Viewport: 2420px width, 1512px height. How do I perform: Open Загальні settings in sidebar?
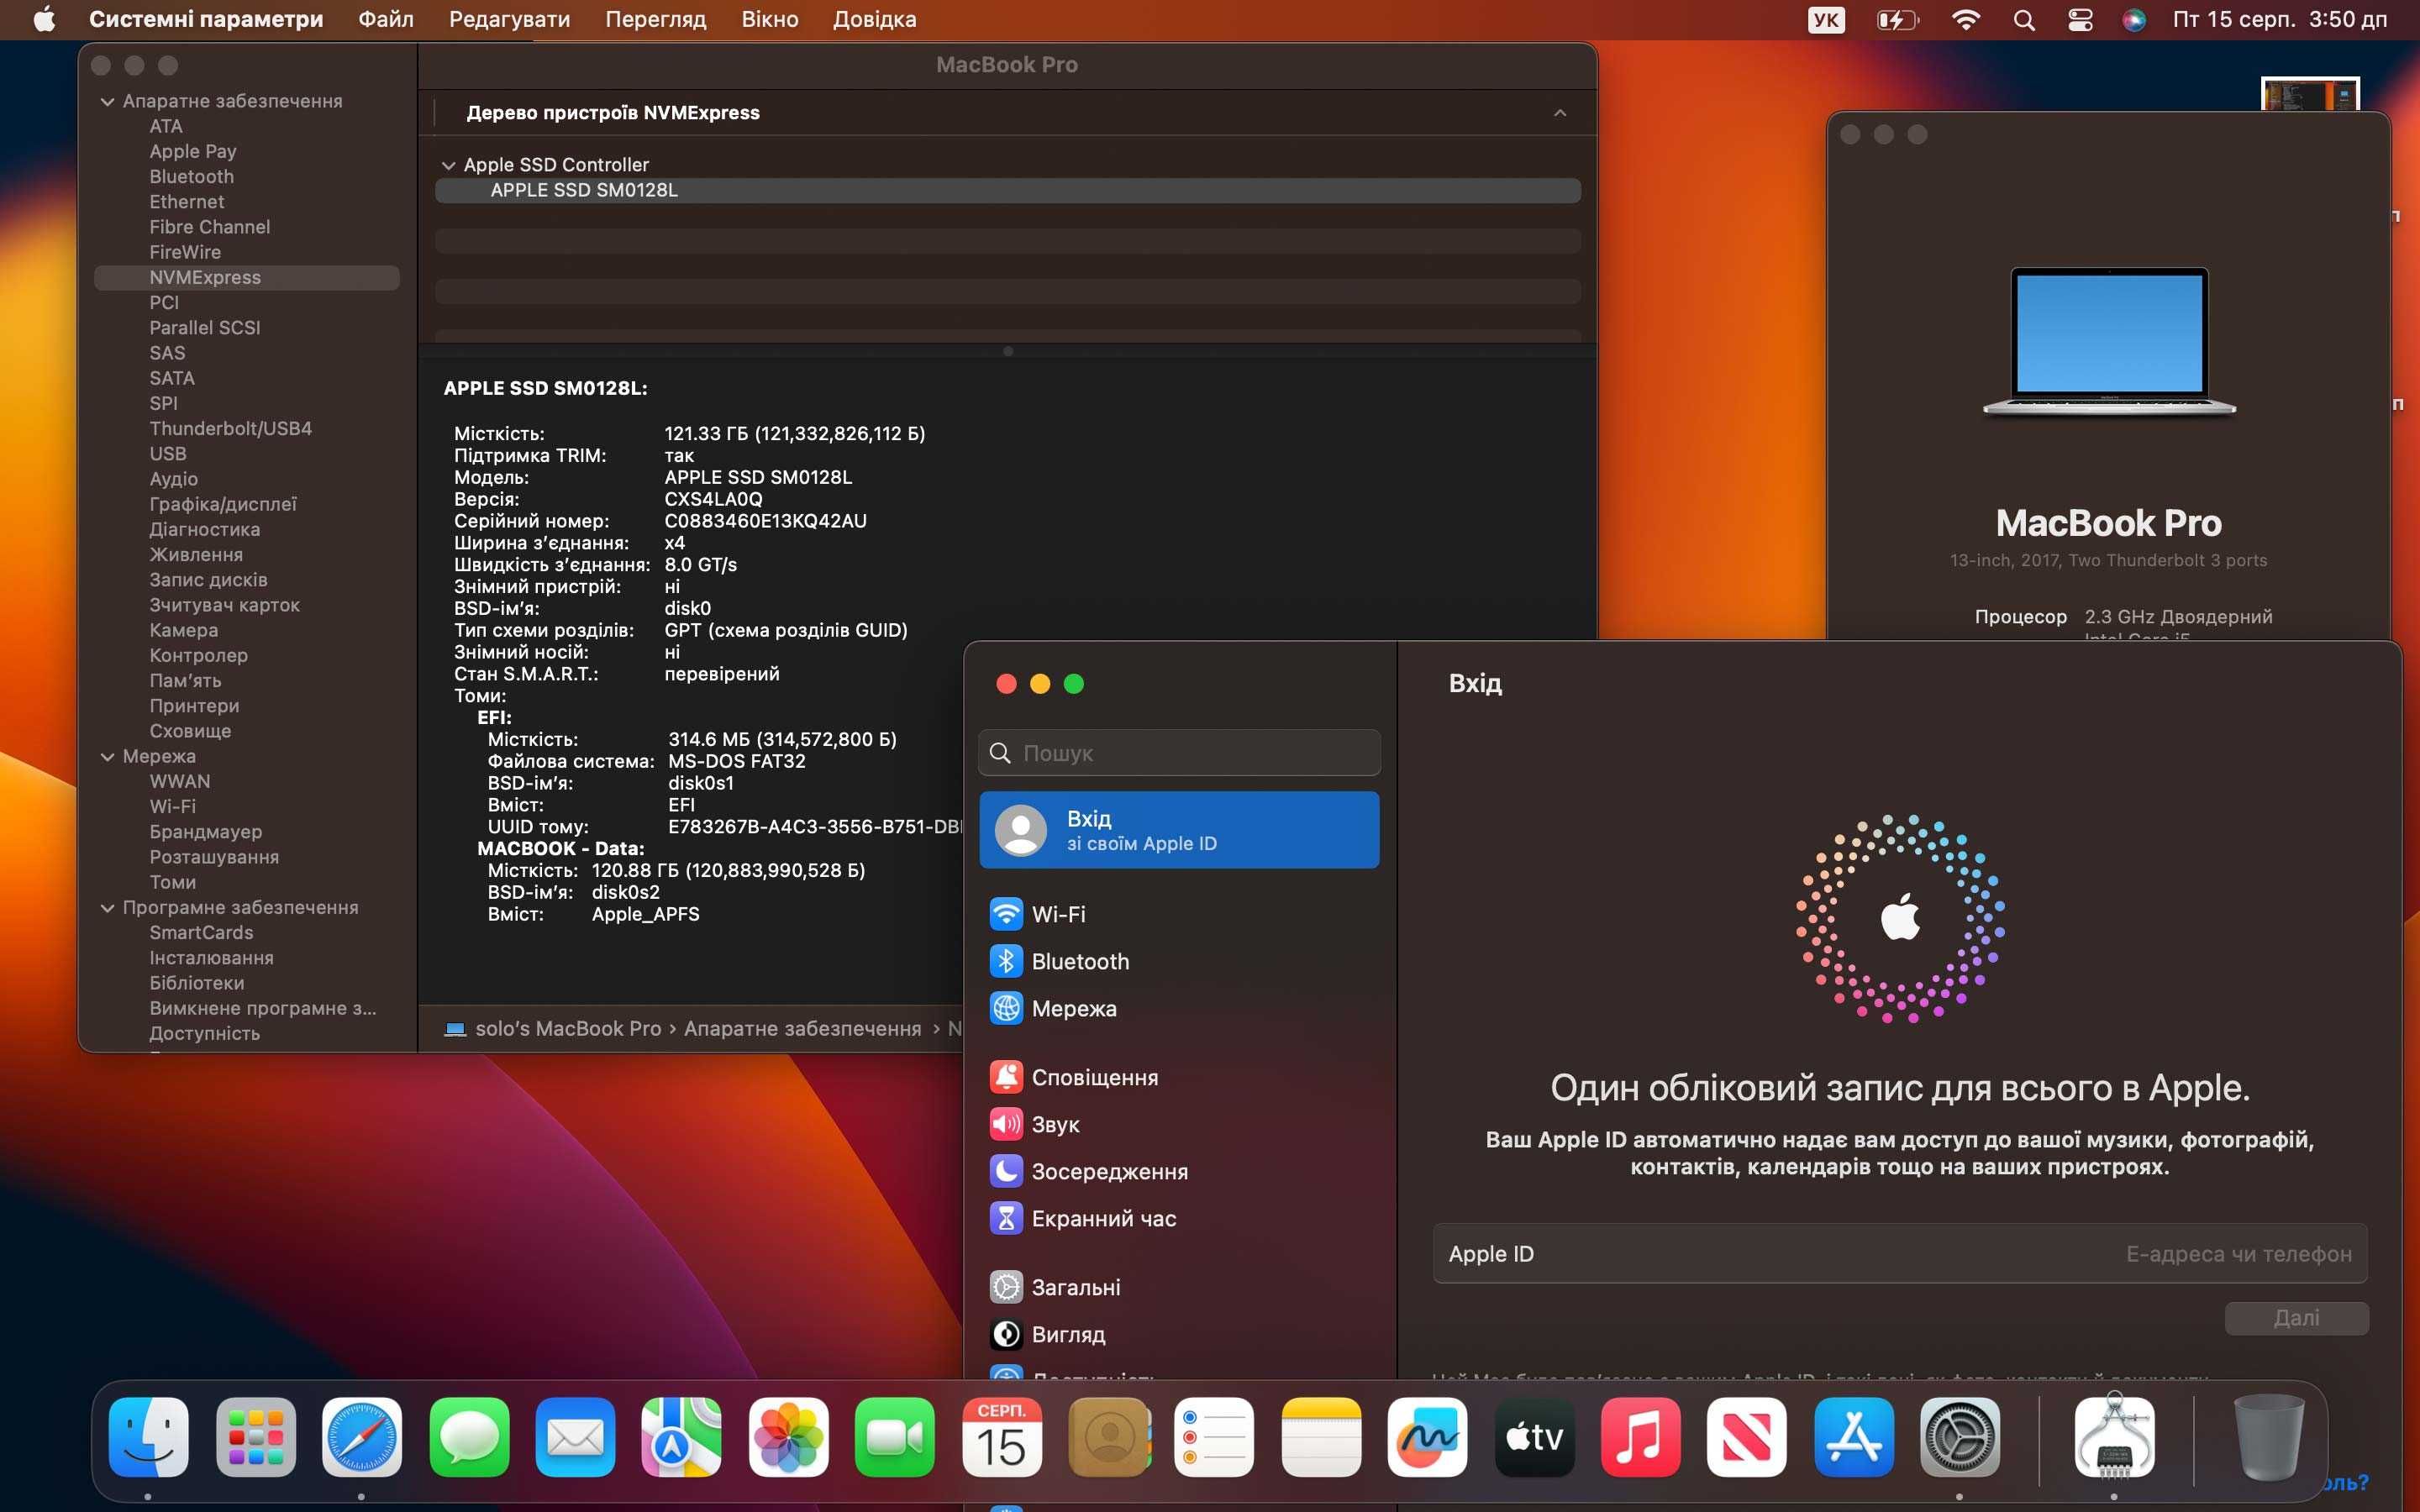1179,1287
